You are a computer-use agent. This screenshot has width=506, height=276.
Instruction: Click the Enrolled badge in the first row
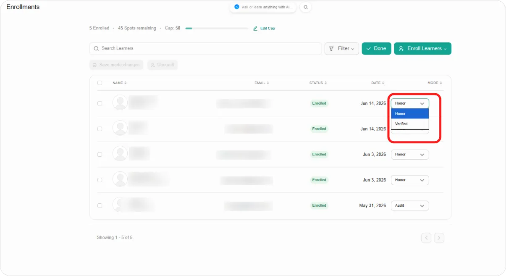coord(319,103)
